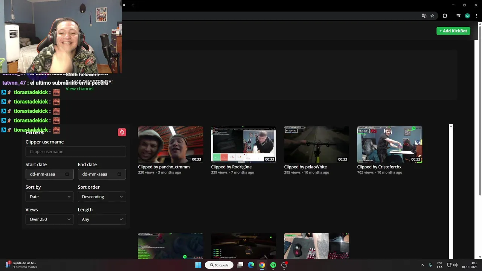Reset filters with the red refresh icon
Image resolution: width=482 pixels, height=271 pixels.
click(x=122, y=132)
